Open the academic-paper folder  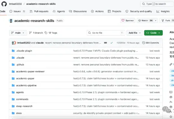(x=25, y=78)
